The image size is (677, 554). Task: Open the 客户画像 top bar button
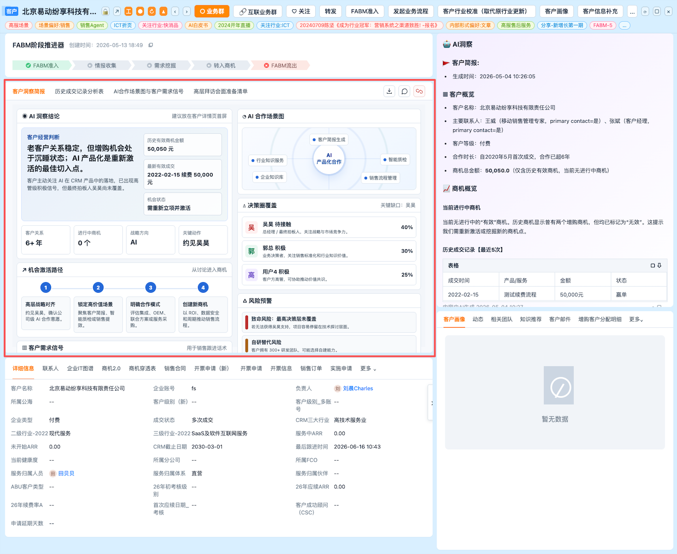(x=557, y=12)
